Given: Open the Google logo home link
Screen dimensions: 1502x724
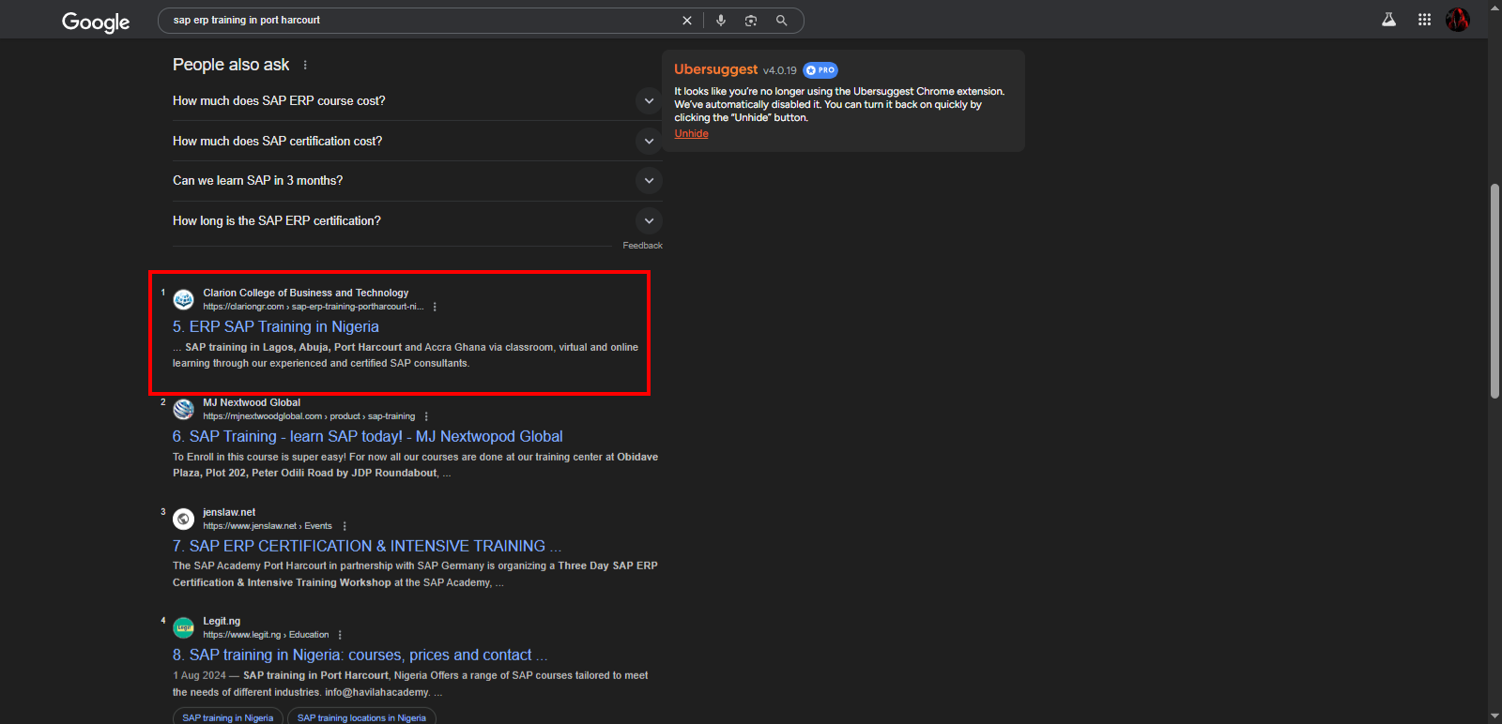Looking at the screenshot, I should [96, 22].
